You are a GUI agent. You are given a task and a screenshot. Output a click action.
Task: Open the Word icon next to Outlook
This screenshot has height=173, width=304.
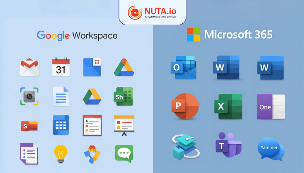(226, 67)
